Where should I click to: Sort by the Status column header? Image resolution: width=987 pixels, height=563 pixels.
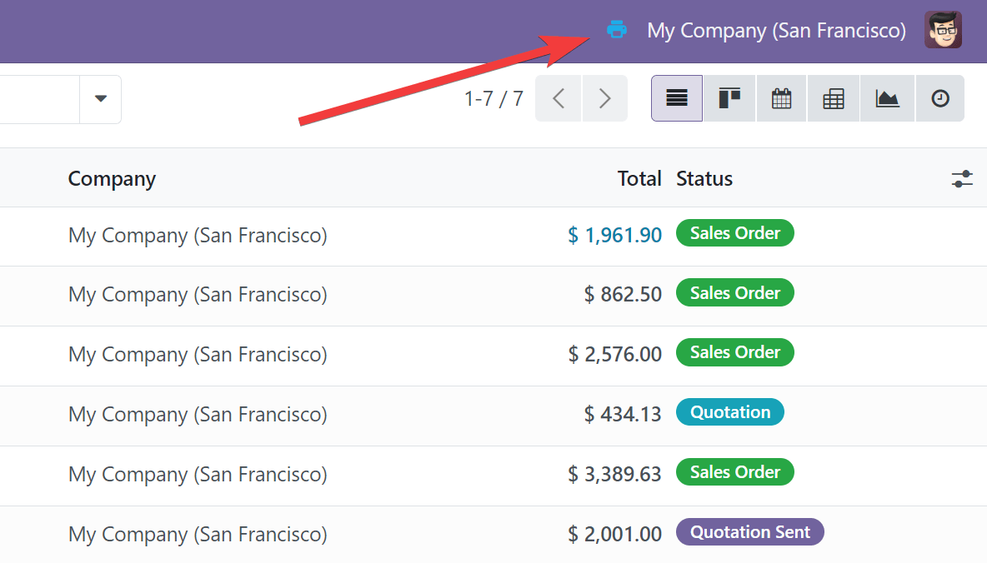tap(704, 178)
